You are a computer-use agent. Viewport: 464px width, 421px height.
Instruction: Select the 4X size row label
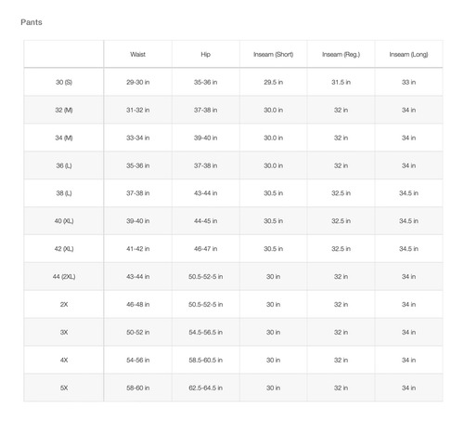click(64, 360)
